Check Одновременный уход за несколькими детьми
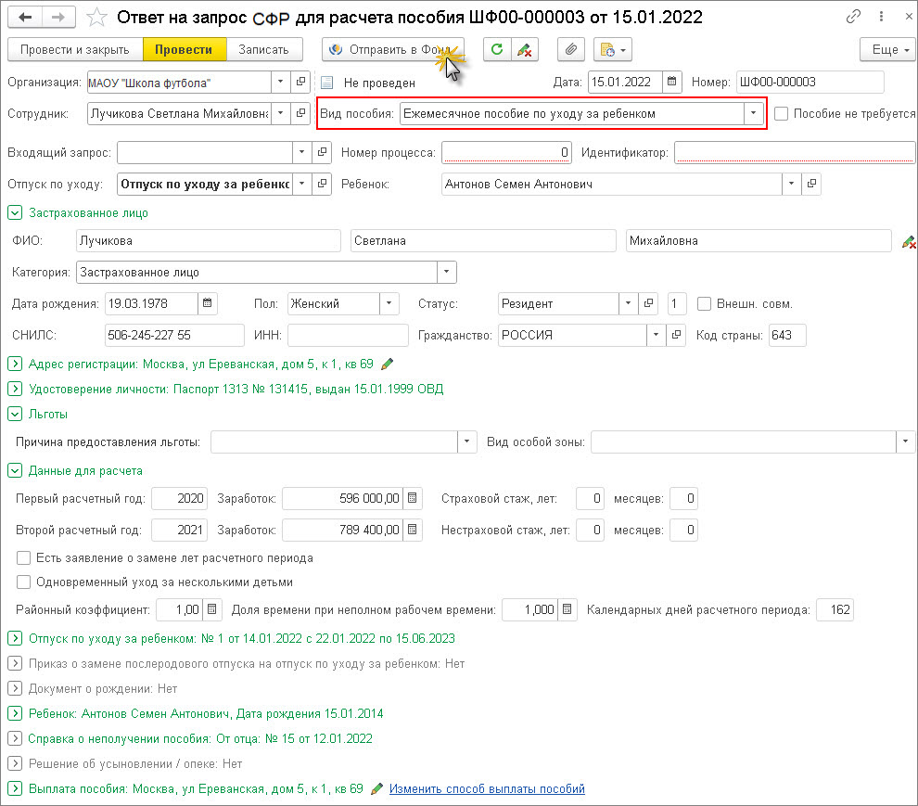 tap(23, 582)
